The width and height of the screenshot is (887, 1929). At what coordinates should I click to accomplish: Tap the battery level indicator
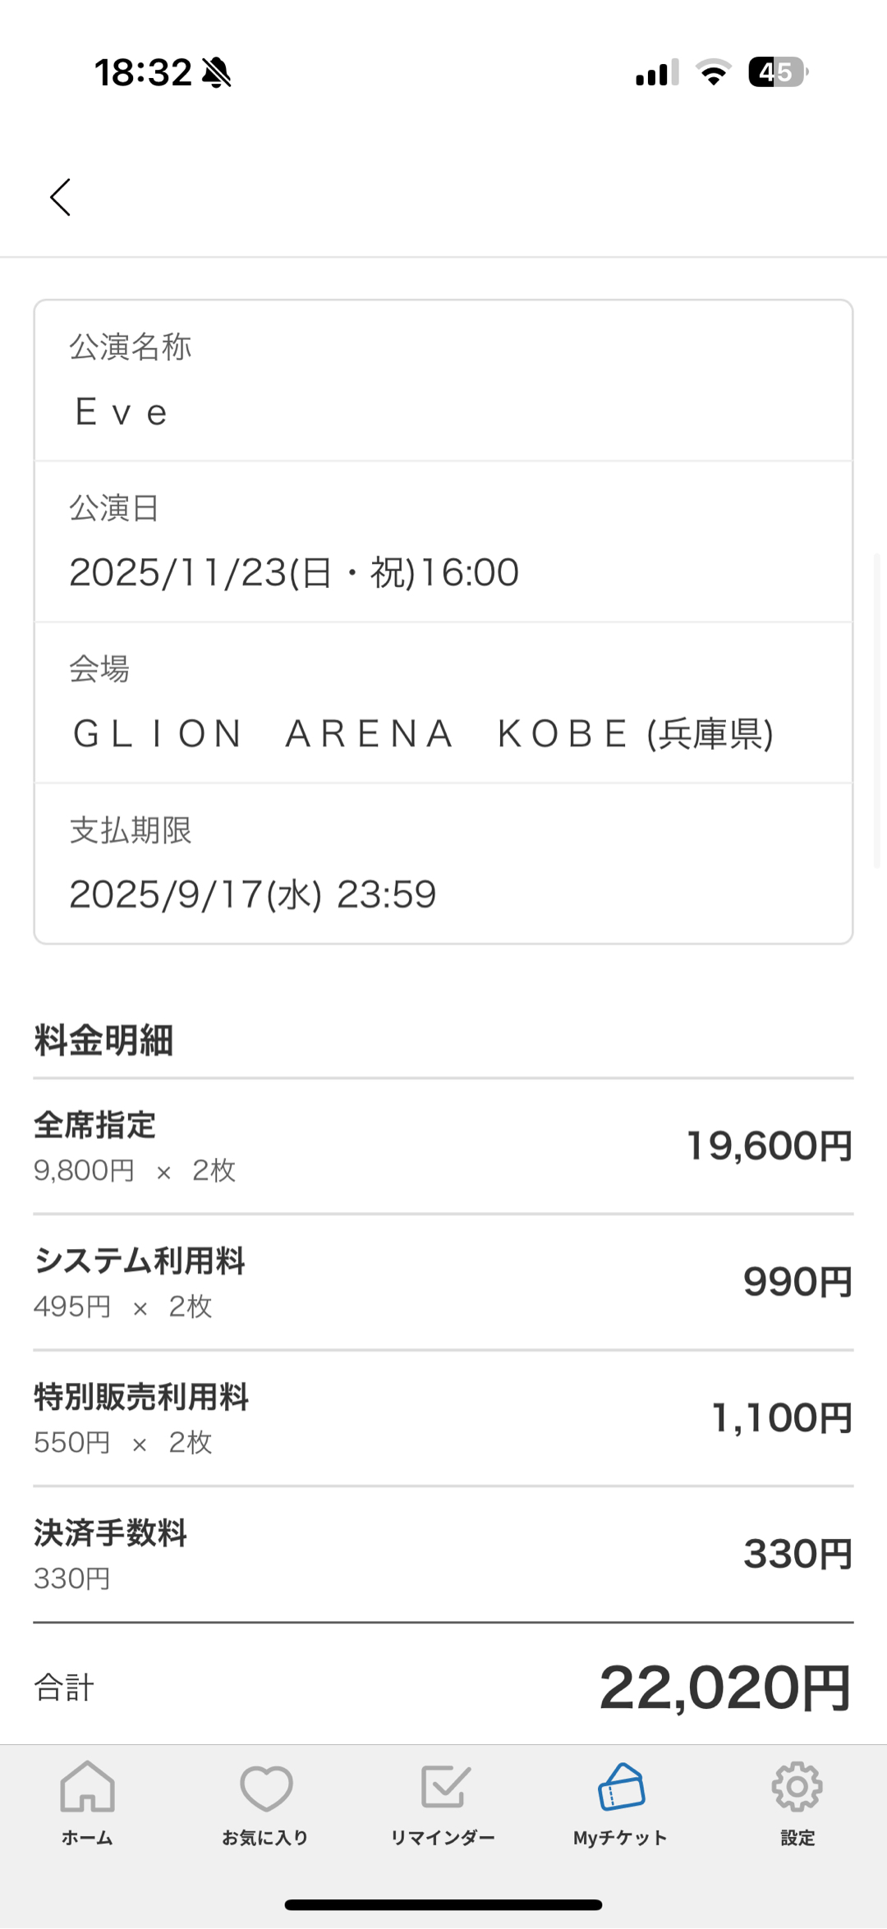point(777,72)
